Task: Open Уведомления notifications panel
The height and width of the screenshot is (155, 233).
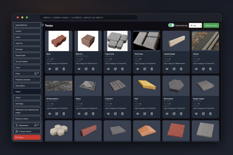Action: [x=27, y=125]
